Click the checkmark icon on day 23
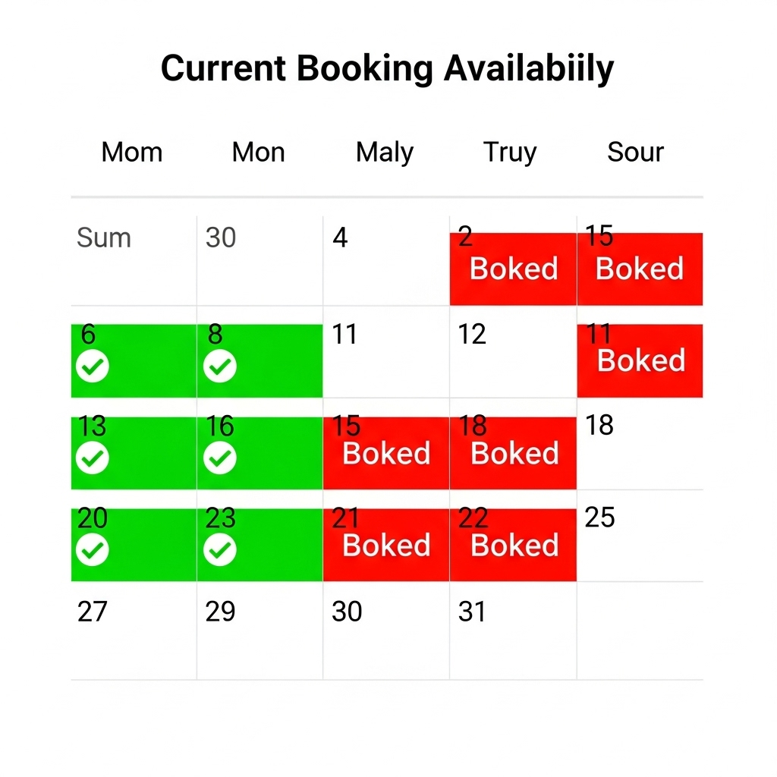This screenshot has height=777, width=777. (x=220, y=550)
